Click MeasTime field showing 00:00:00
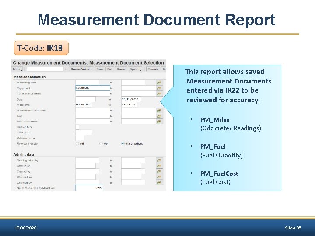This screenshot has height=236, width=315. pyautogui.click(x=84, y=105)
